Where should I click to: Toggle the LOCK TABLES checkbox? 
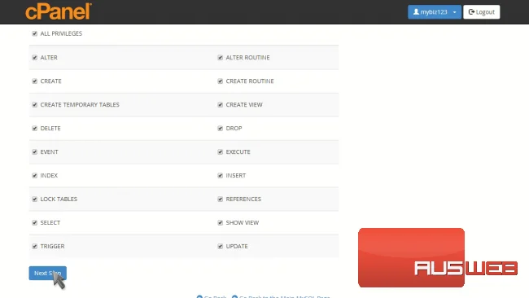[x=35, y=199]
